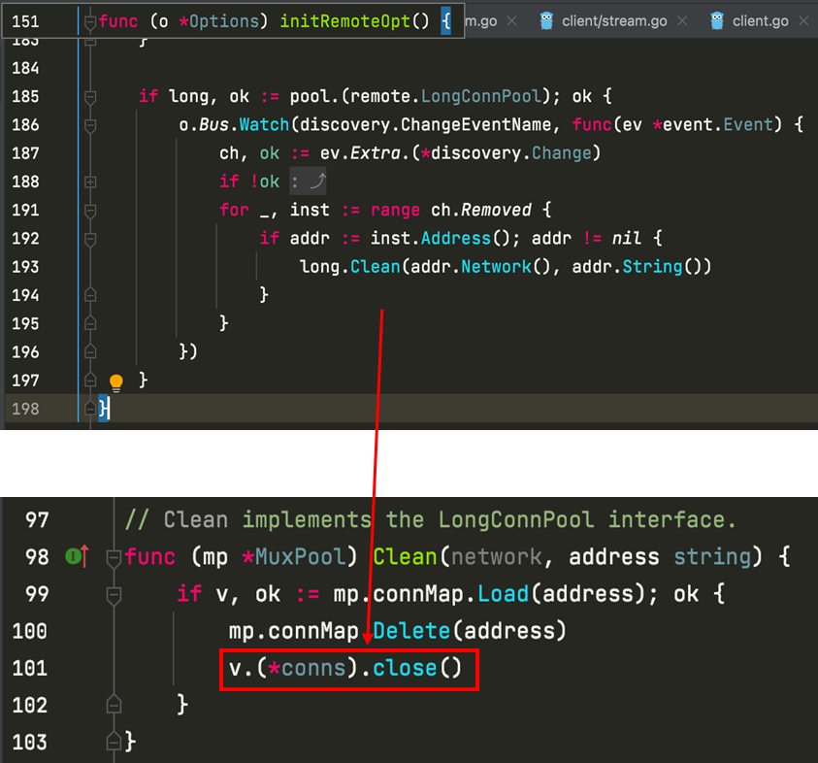Expand the folded ellipsis after if !ok
Viewport: 818px width, 763px height.
point(309,182)
